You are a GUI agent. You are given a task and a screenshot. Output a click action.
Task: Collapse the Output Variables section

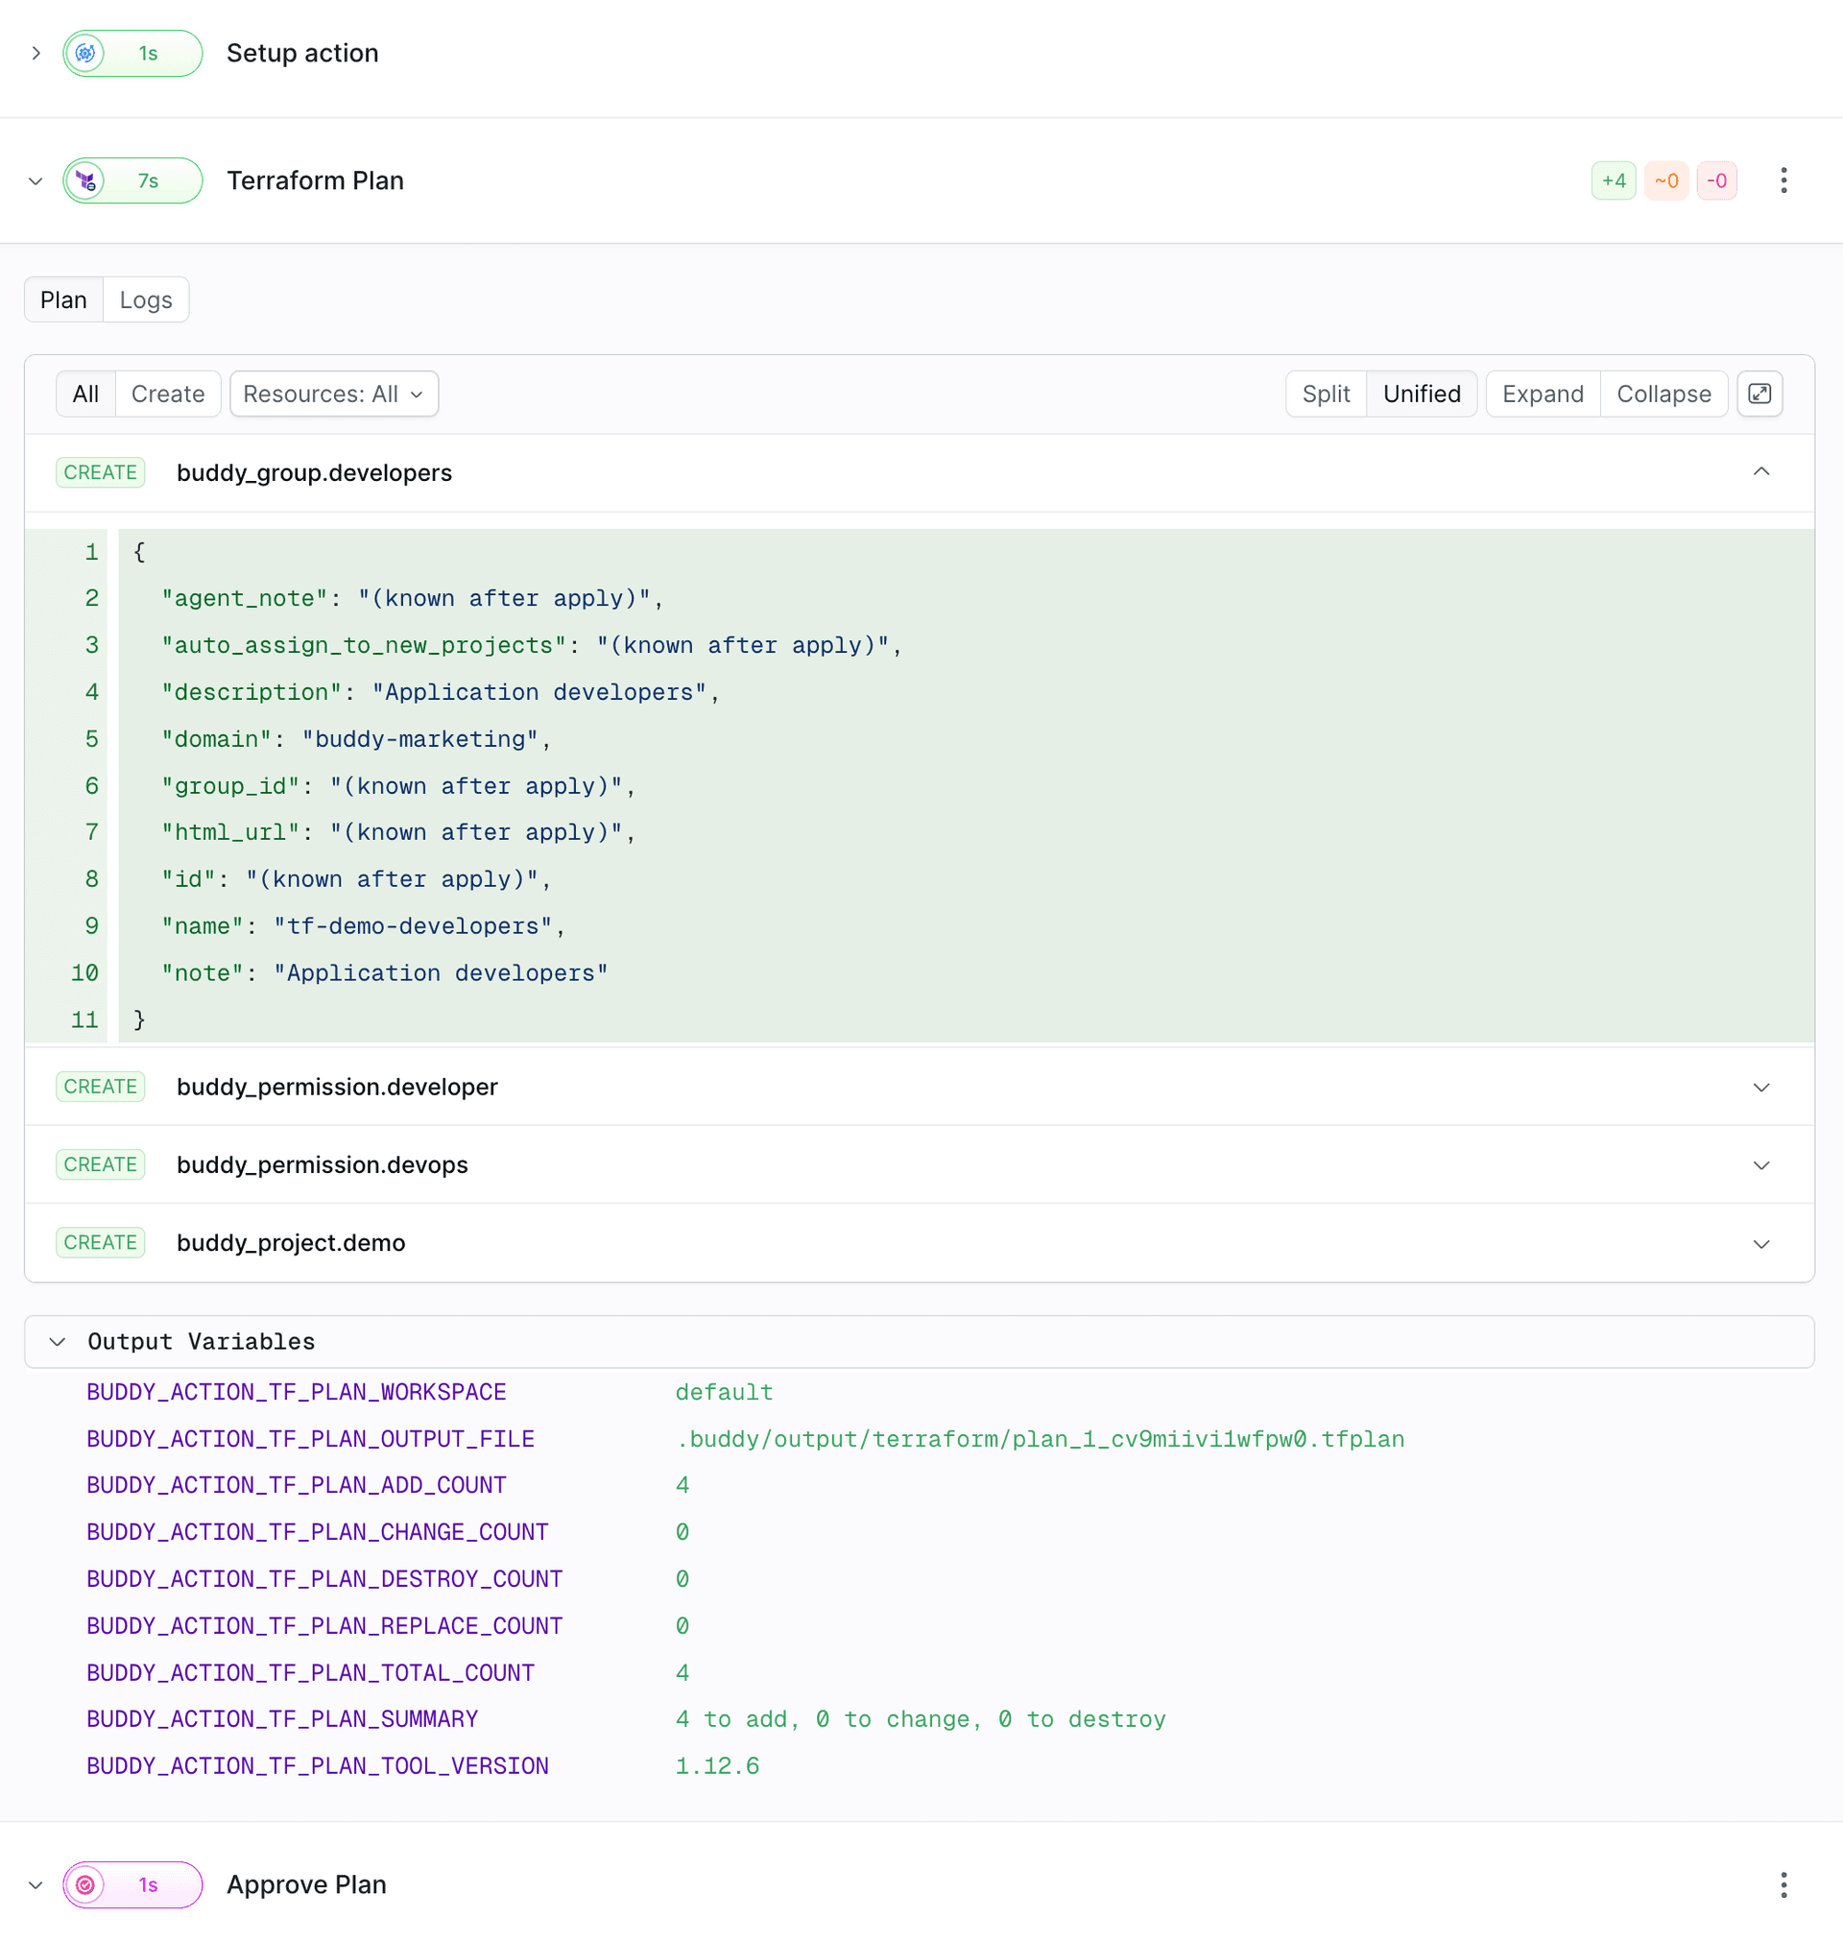point(57,1341)
